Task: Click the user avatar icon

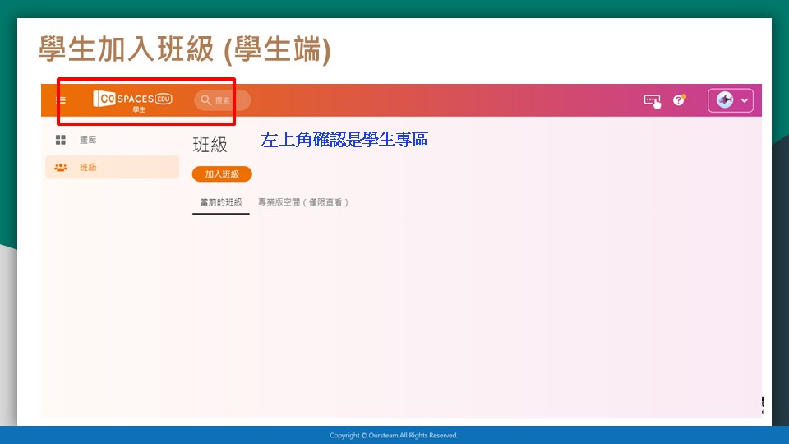Action: pyautogui.click(x=724, y=100)
